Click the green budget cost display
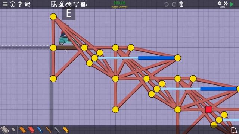239x134 pixels. [119, 3]
